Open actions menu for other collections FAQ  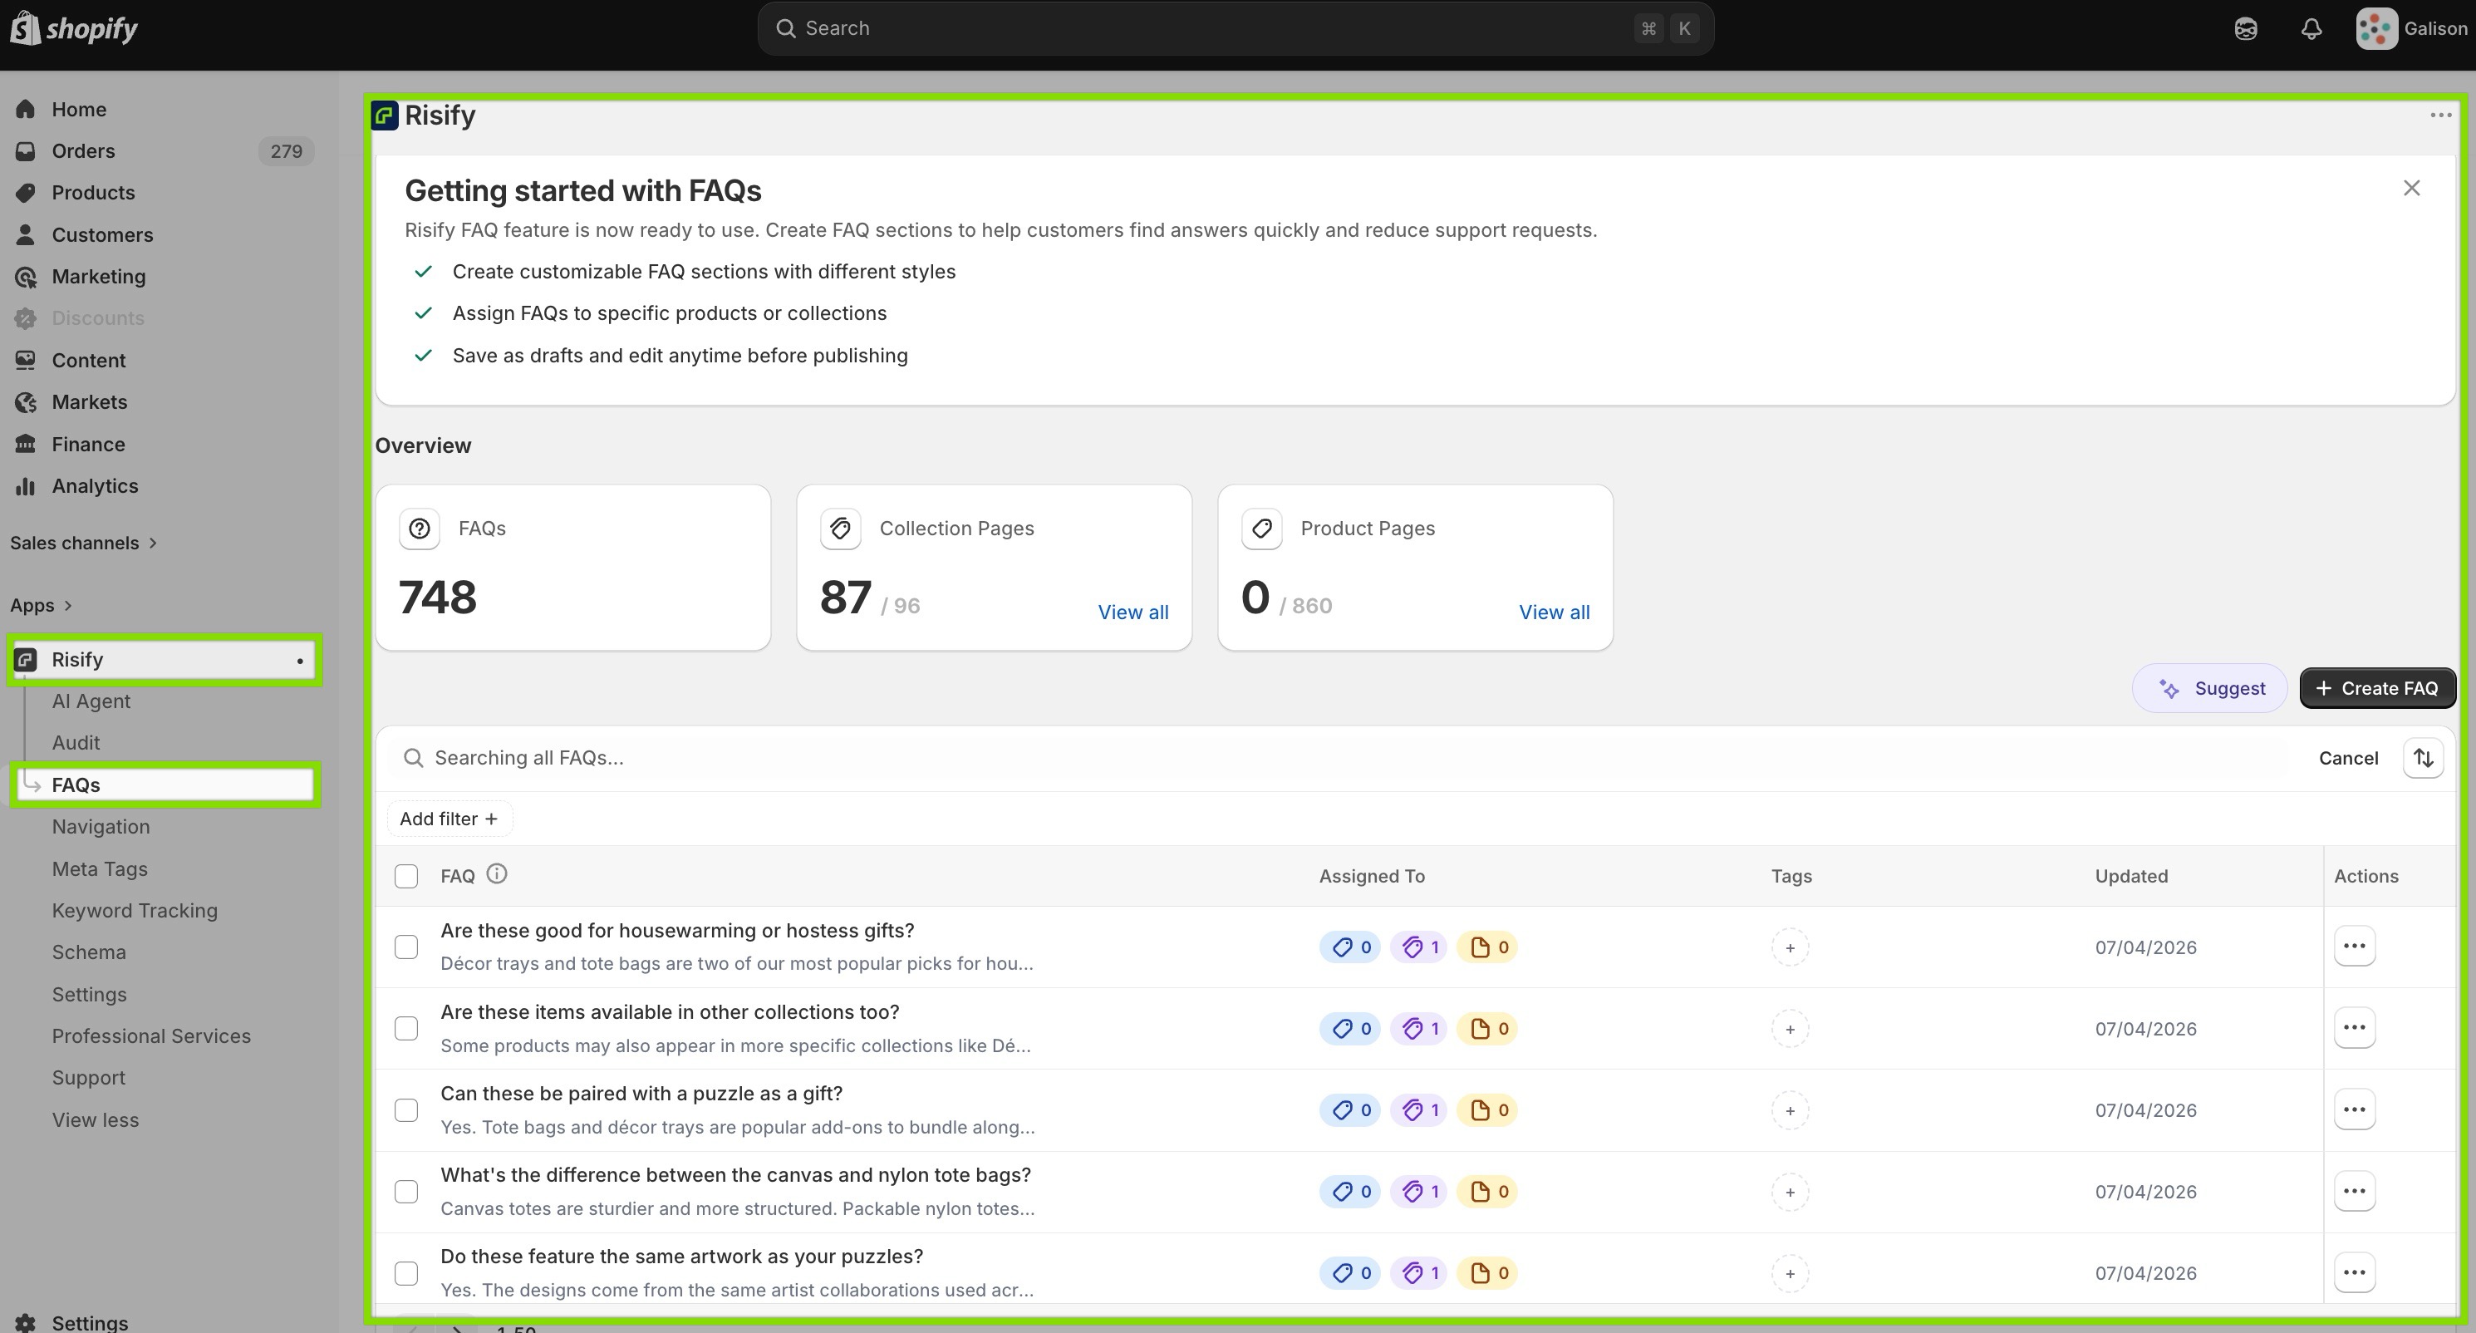pos(2354,1028)
